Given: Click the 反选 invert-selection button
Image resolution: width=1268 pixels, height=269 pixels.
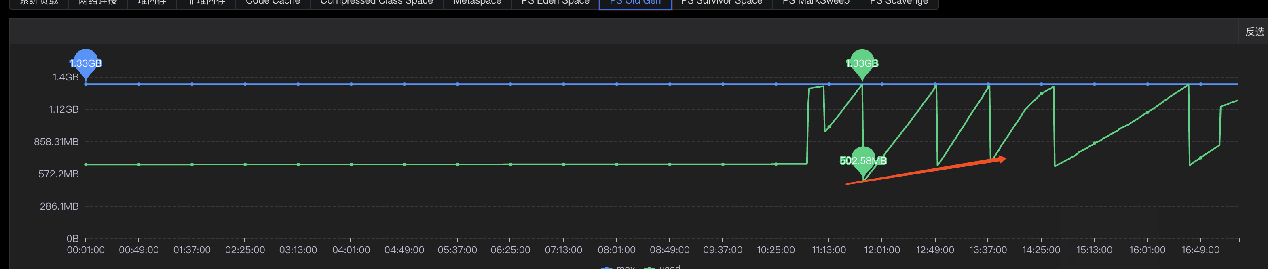Looking at the screenshot, I should tap(1254, 32).
